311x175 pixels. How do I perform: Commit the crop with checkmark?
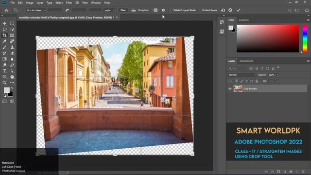point(239,10)
